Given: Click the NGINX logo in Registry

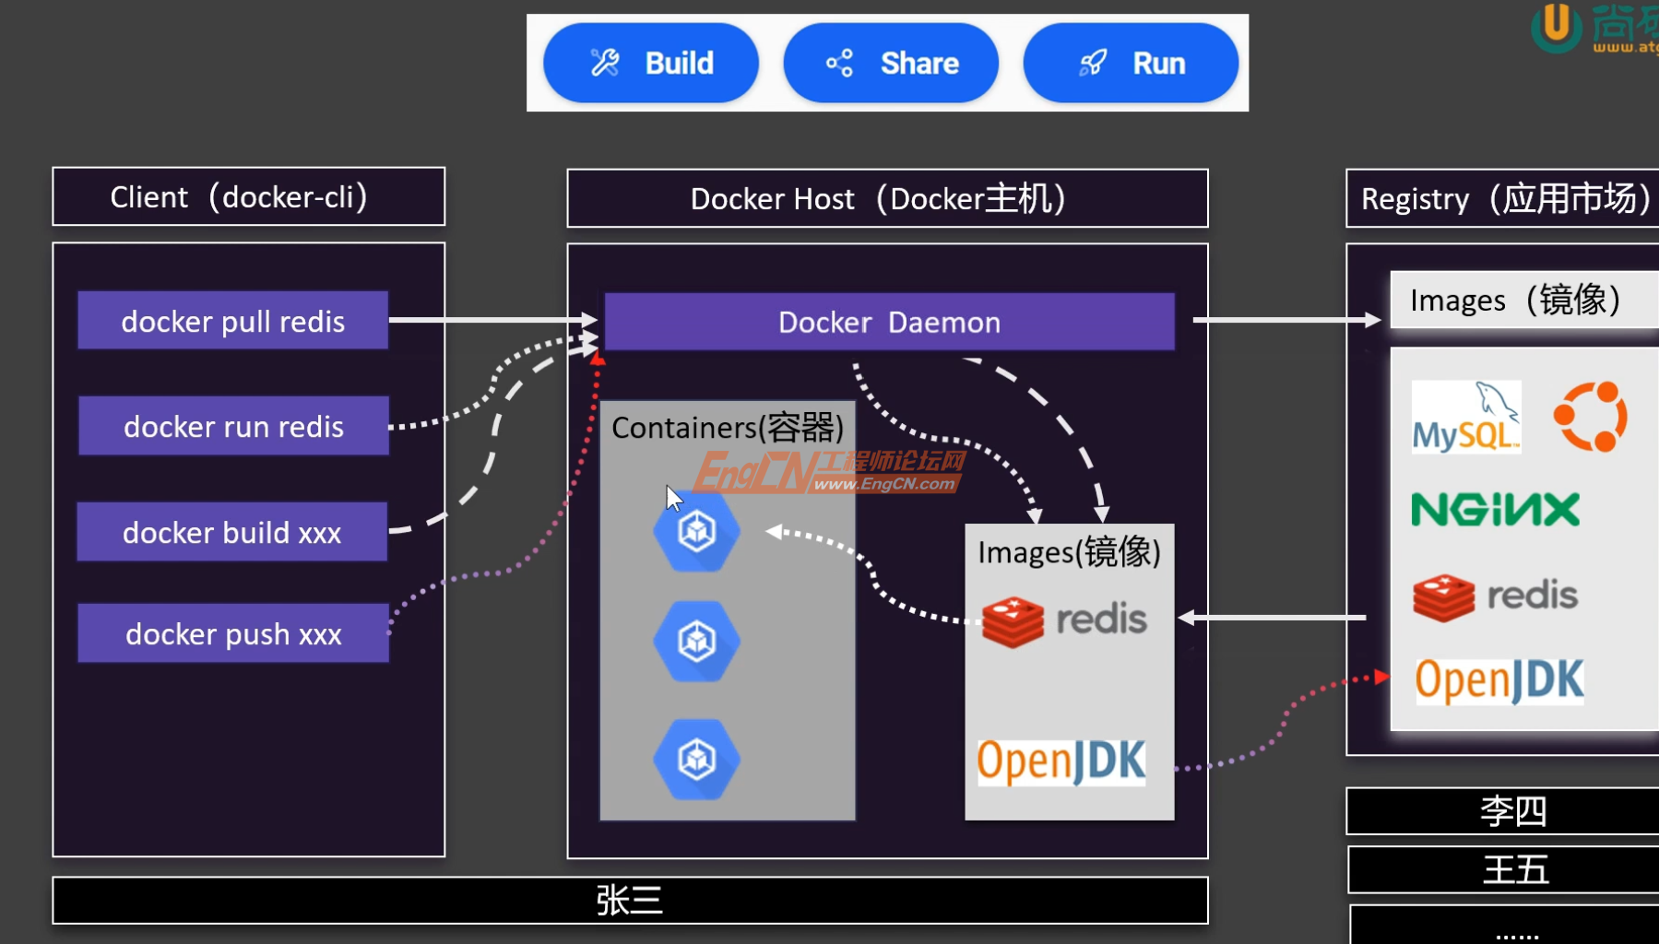Looking at the screenshot, I should click(1495, 509).
